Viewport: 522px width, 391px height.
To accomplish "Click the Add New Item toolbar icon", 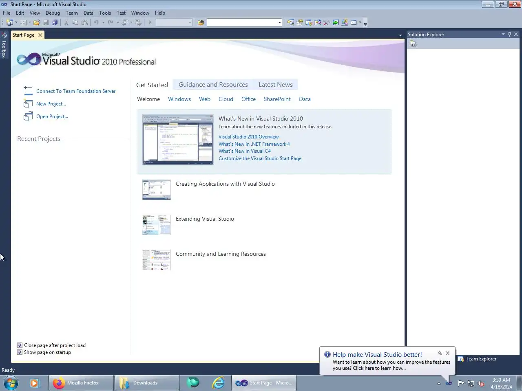I will [x=23, y=22].
